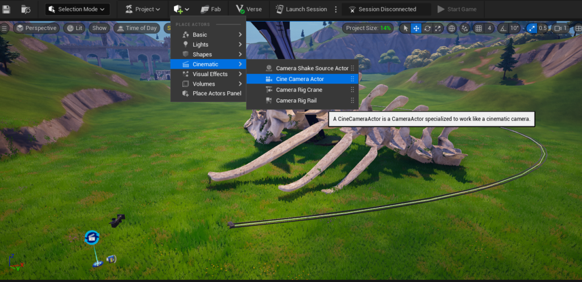Toggle rotation angle snapping icon
The width and height of the screenshot is (582, 282).
502,28
